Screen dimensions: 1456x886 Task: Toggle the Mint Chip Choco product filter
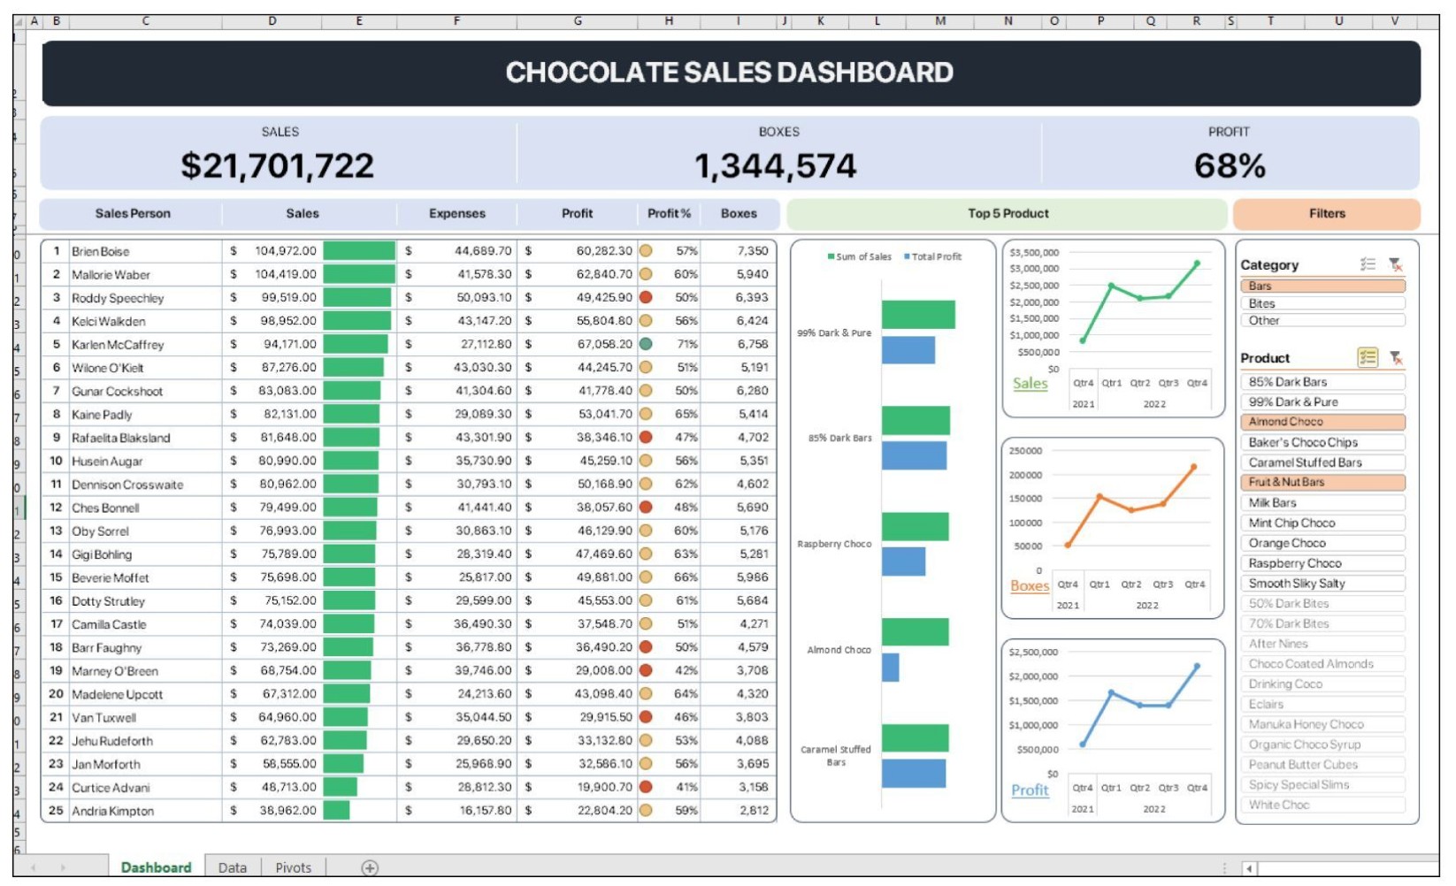(x=1322, y=523)
